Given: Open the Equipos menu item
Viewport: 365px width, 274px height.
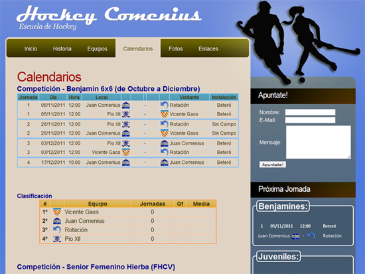Looking at the screenshot, I should (x=97, y=48).
